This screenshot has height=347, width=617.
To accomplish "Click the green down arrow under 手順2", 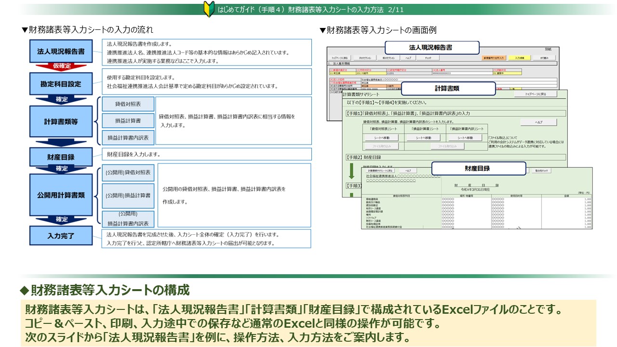I will pyautogui.click(x=351, y=171).
